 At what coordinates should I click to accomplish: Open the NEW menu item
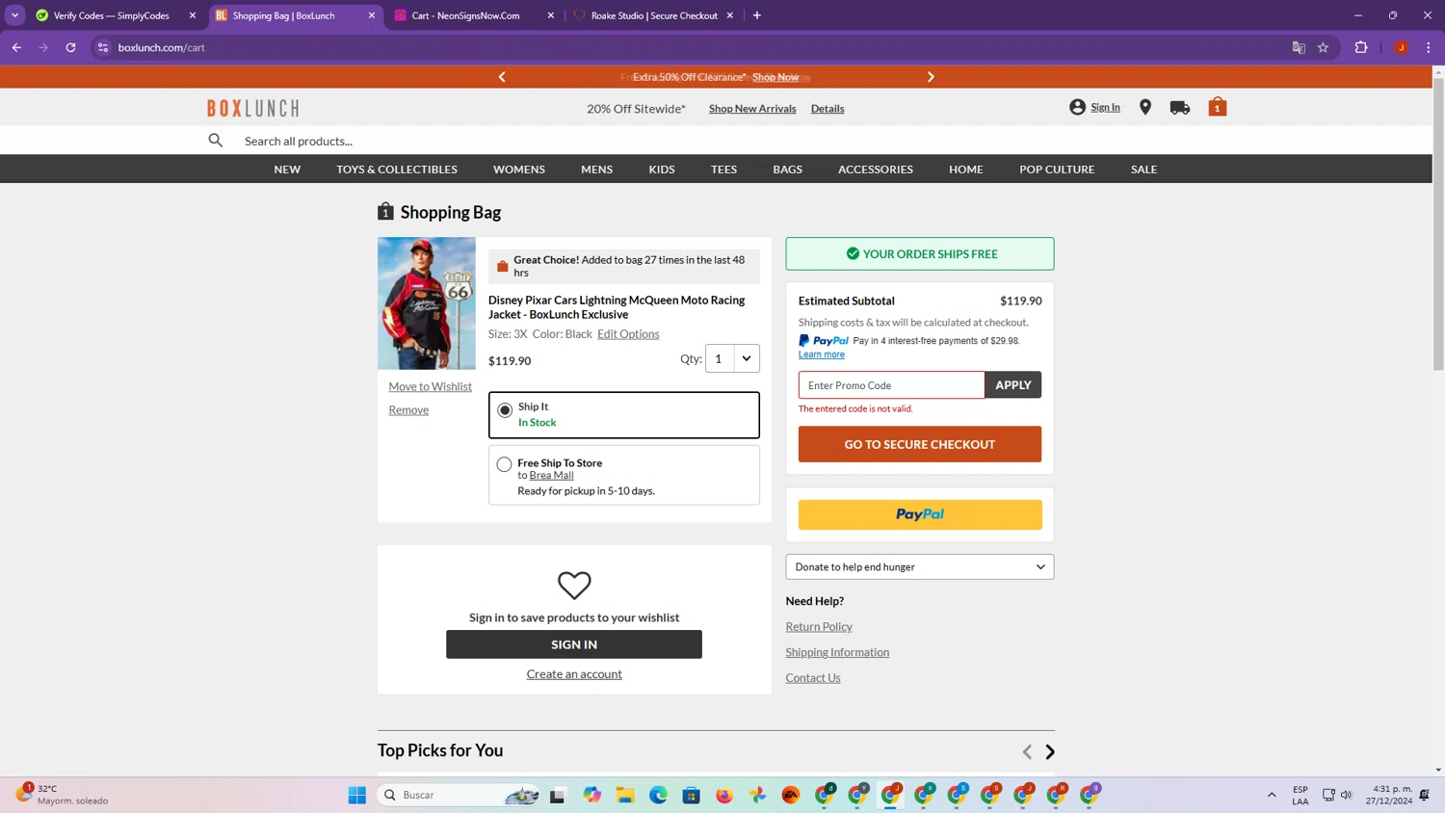[287, 170]
